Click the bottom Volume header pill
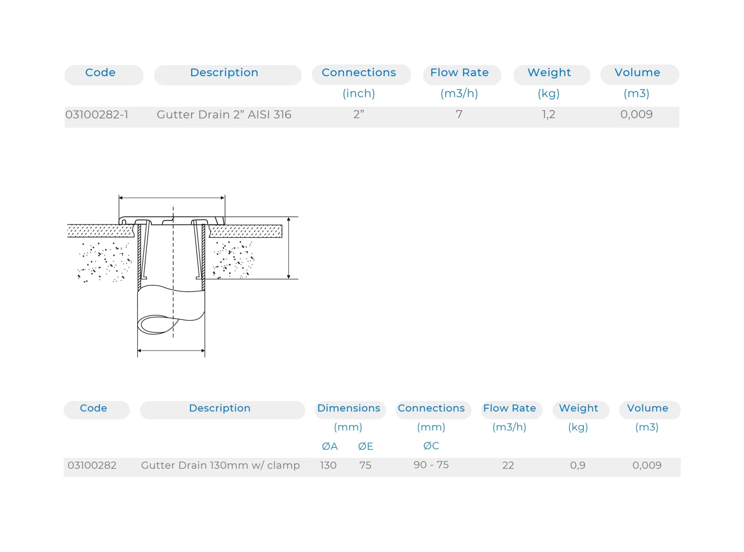 647,408
